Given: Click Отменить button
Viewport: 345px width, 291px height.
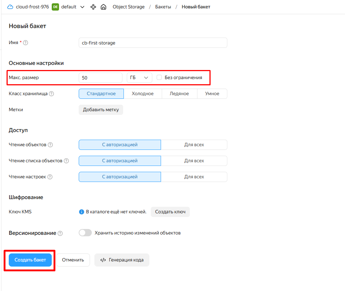Looking at the screenshot, I should 73,260.
